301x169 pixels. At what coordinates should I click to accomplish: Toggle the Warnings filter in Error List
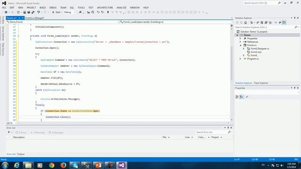point(38,132)
